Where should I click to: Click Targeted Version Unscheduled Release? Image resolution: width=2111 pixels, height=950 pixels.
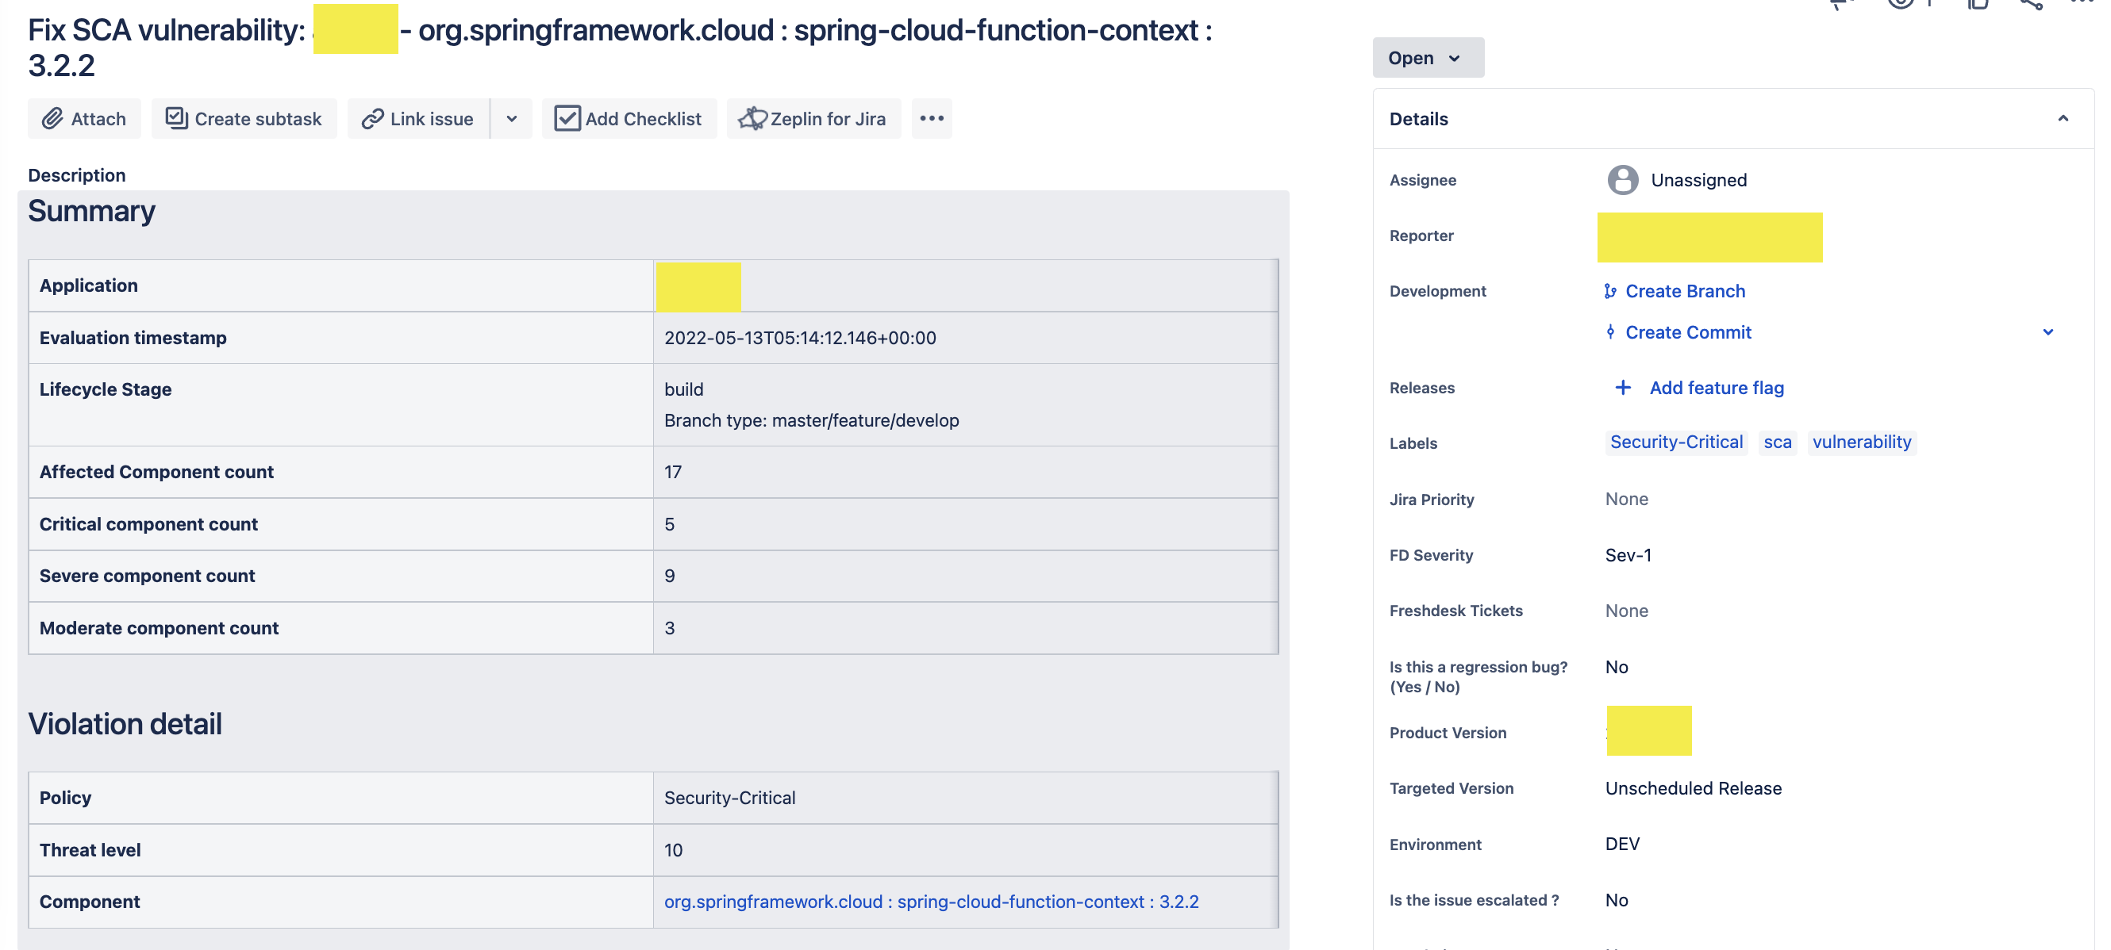(x=1692, y=789)
